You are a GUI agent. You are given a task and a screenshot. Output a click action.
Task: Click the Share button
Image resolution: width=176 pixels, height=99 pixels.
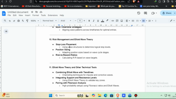coord(167,13)
